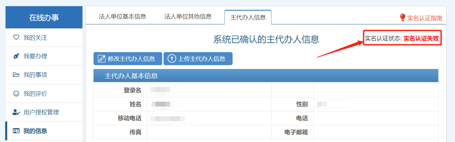The image size is (455, 142).
Task: Click the user-edit icon beside 用户授权管理
Action: (16, 112)
